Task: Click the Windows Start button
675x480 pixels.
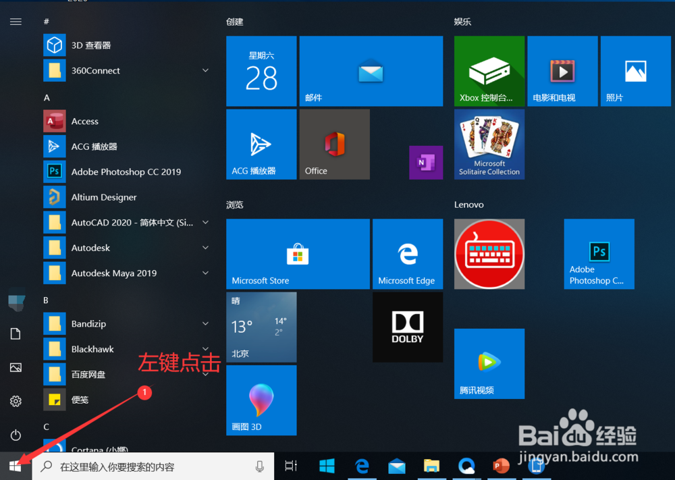Action: click(x=16, y=466)
